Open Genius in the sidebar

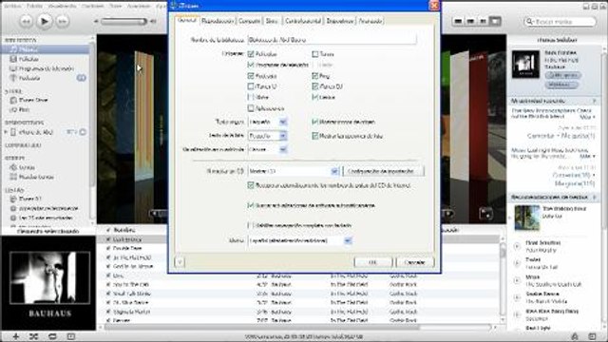pos(27,167)
